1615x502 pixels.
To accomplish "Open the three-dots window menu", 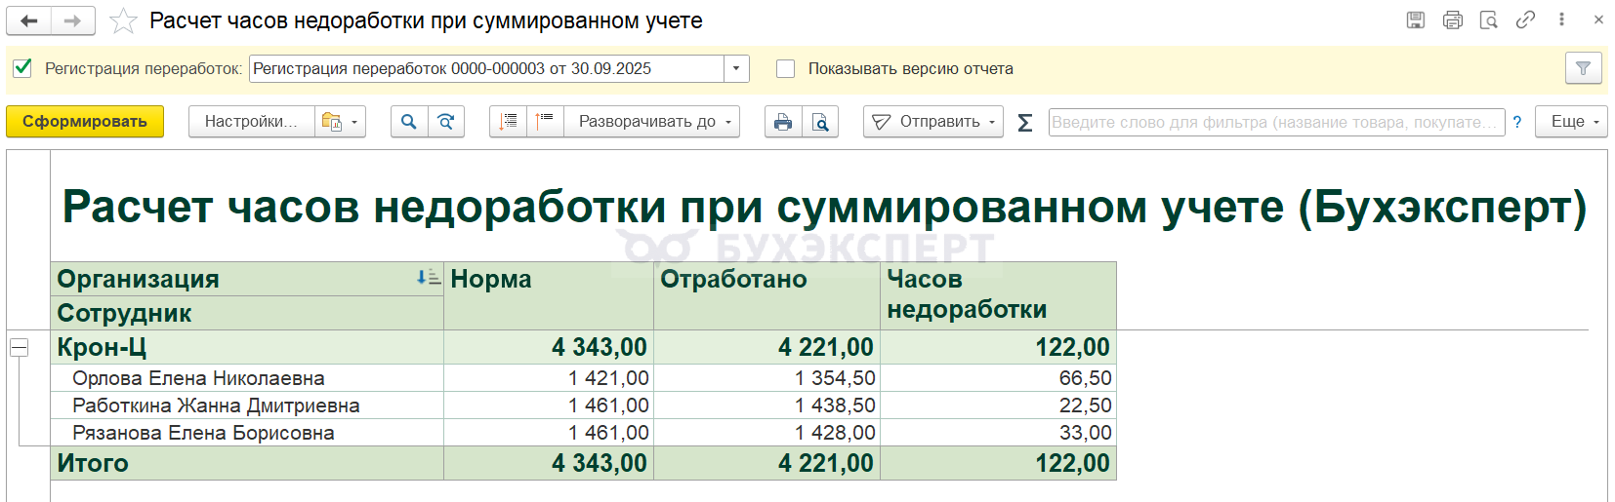I will (1562, 19).
